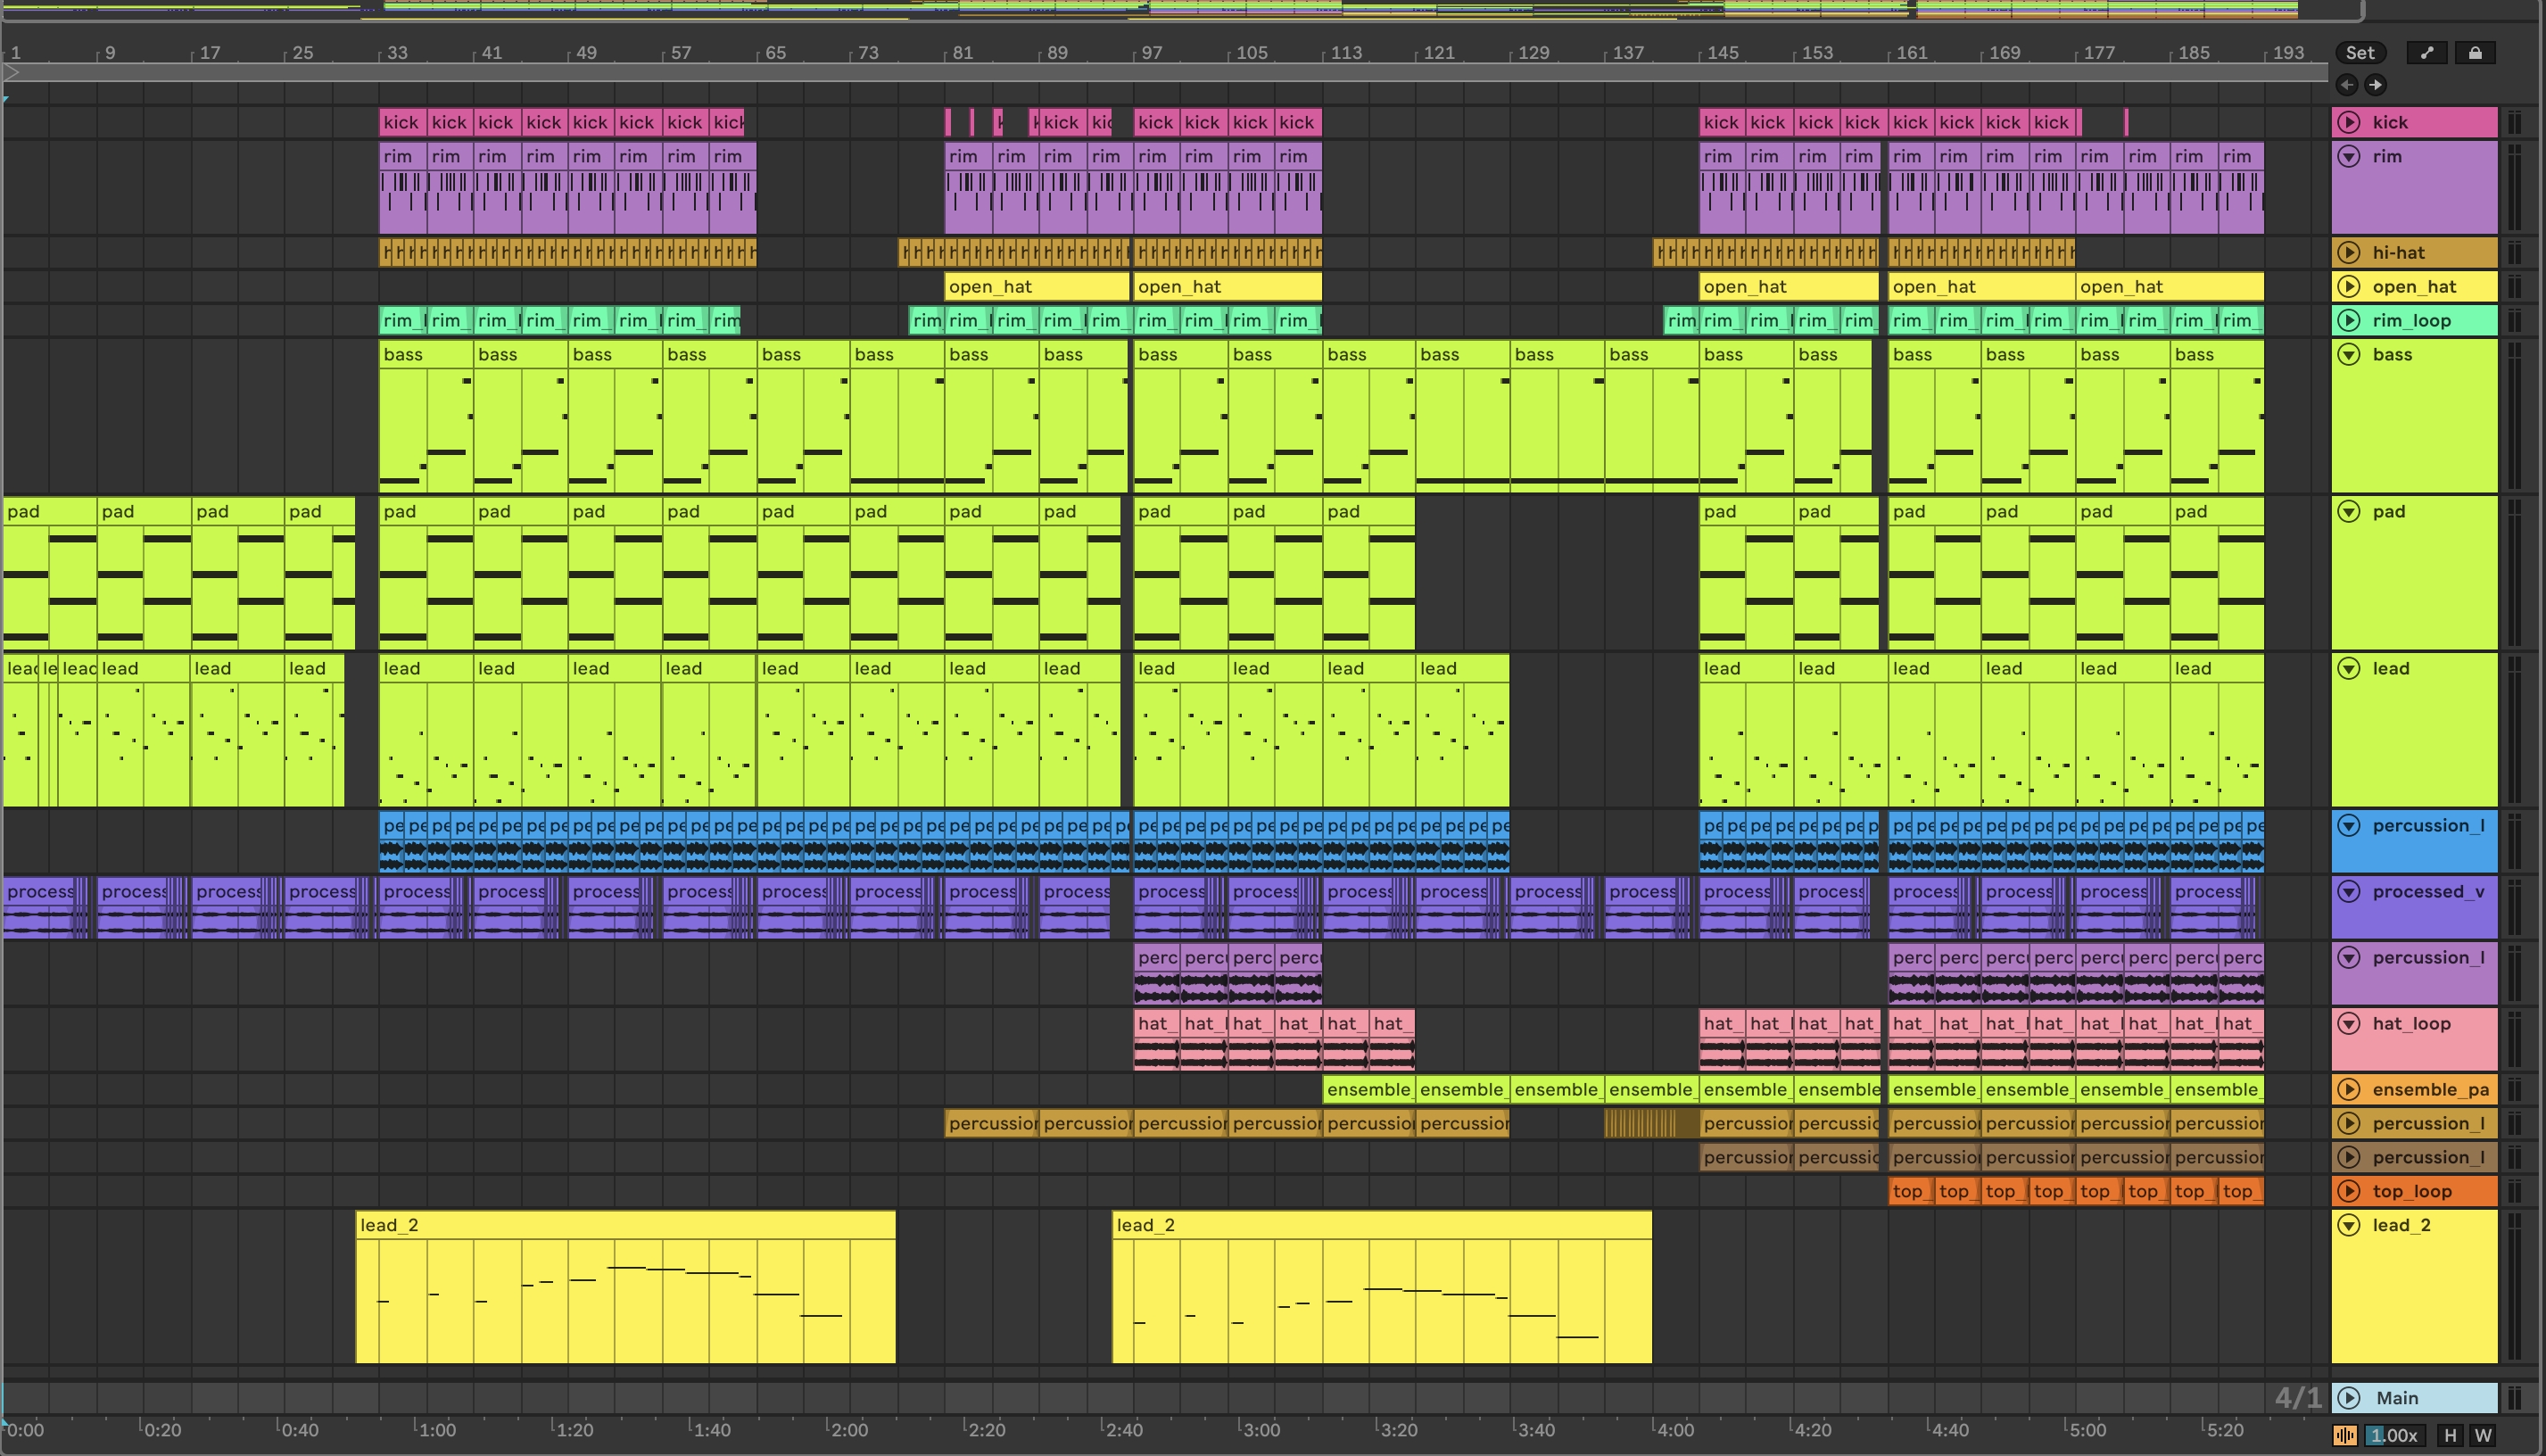
Task: Click bar 97 on the timeline ruler
Action: click(1151, 52)
